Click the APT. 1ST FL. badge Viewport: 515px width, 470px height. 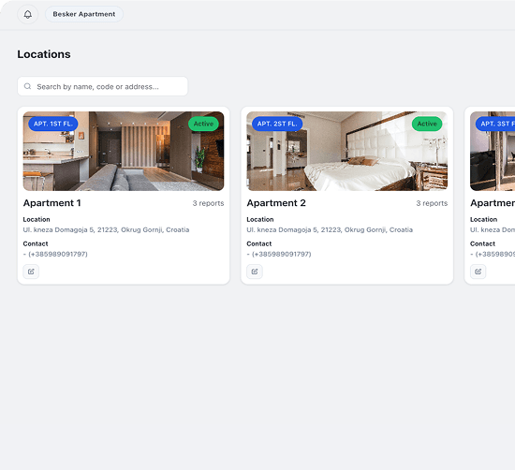point(52,124)
